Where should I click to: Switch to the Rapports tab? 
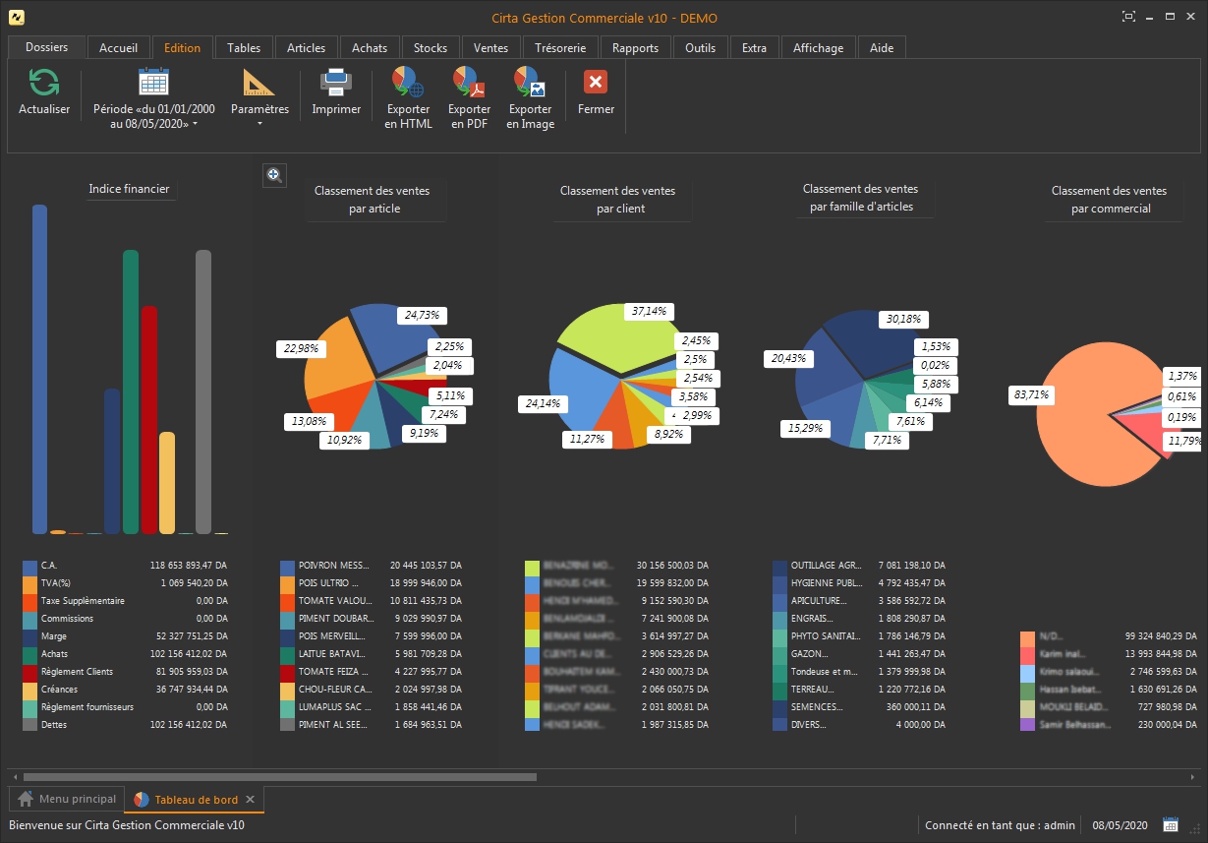click(x=635, y=47)
